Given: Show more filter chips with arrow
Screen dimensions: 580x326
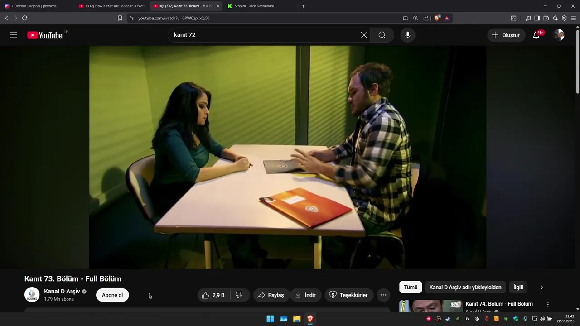Looking at the screenshot, I should (x=541, y=287).
